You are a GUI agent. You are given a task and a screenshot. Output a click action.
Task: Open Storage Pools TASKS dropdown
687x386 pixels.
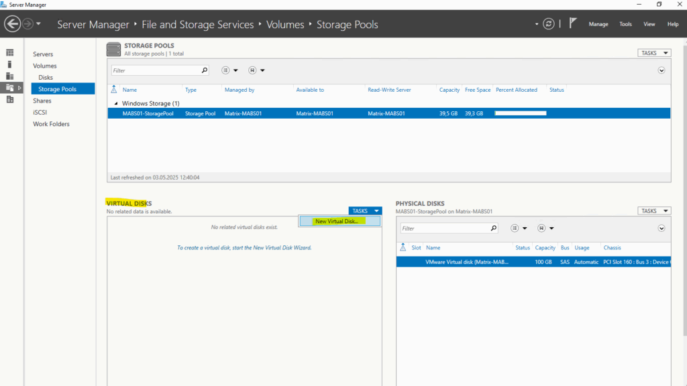653,53
